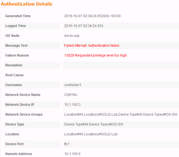
Task: Click the device name CSR1Kv
Action: click(71, 95)
